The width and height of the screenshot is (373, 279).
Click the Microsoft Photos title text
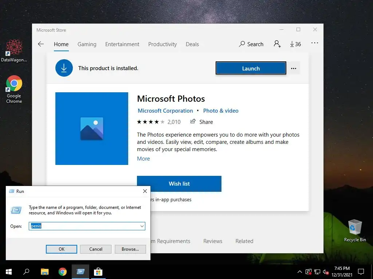(171, 99)
